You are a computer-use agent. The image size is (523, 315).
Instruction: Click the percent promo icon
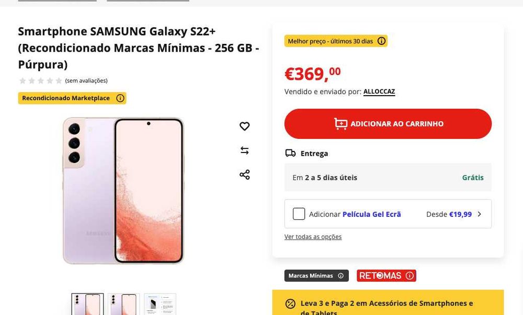(290, 304)
